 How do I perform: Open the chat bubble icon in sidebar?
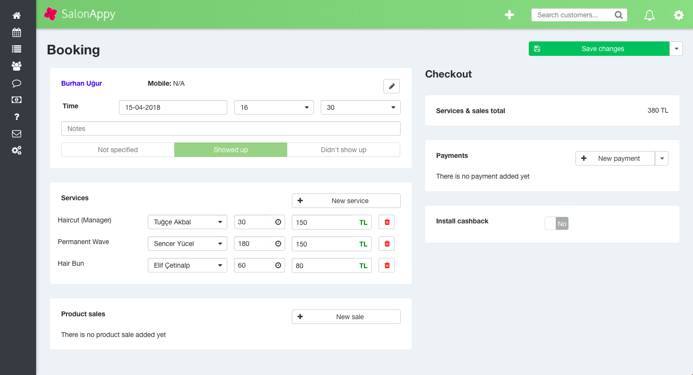coord(16,83)
